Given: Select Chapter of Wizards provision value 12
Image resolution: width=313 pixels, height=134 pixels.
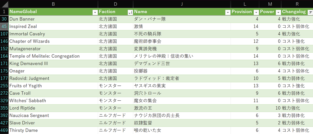Looking at the screenshot, I should (x=245, y=41).
